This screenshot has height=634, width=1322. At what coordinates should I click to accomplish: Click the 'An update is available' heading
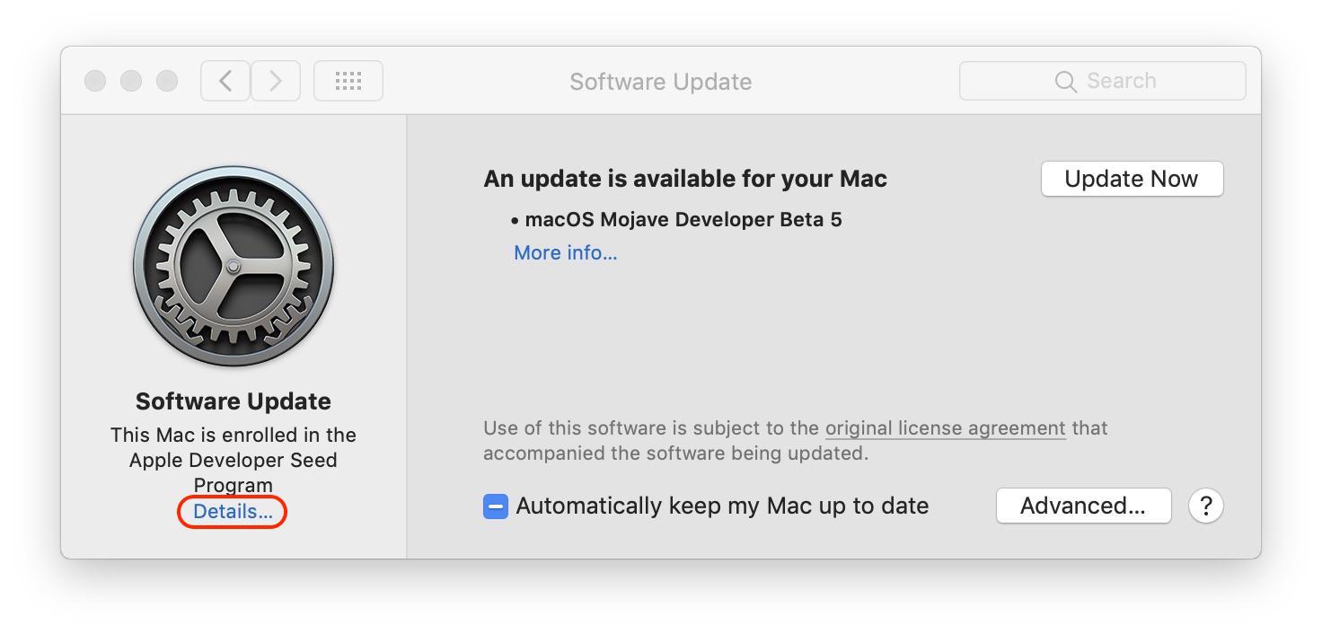click(x=684, y=179)
